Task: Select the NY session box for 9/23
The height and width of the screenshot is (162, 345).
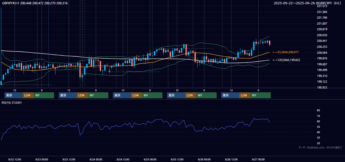Action: click(98, 95)
